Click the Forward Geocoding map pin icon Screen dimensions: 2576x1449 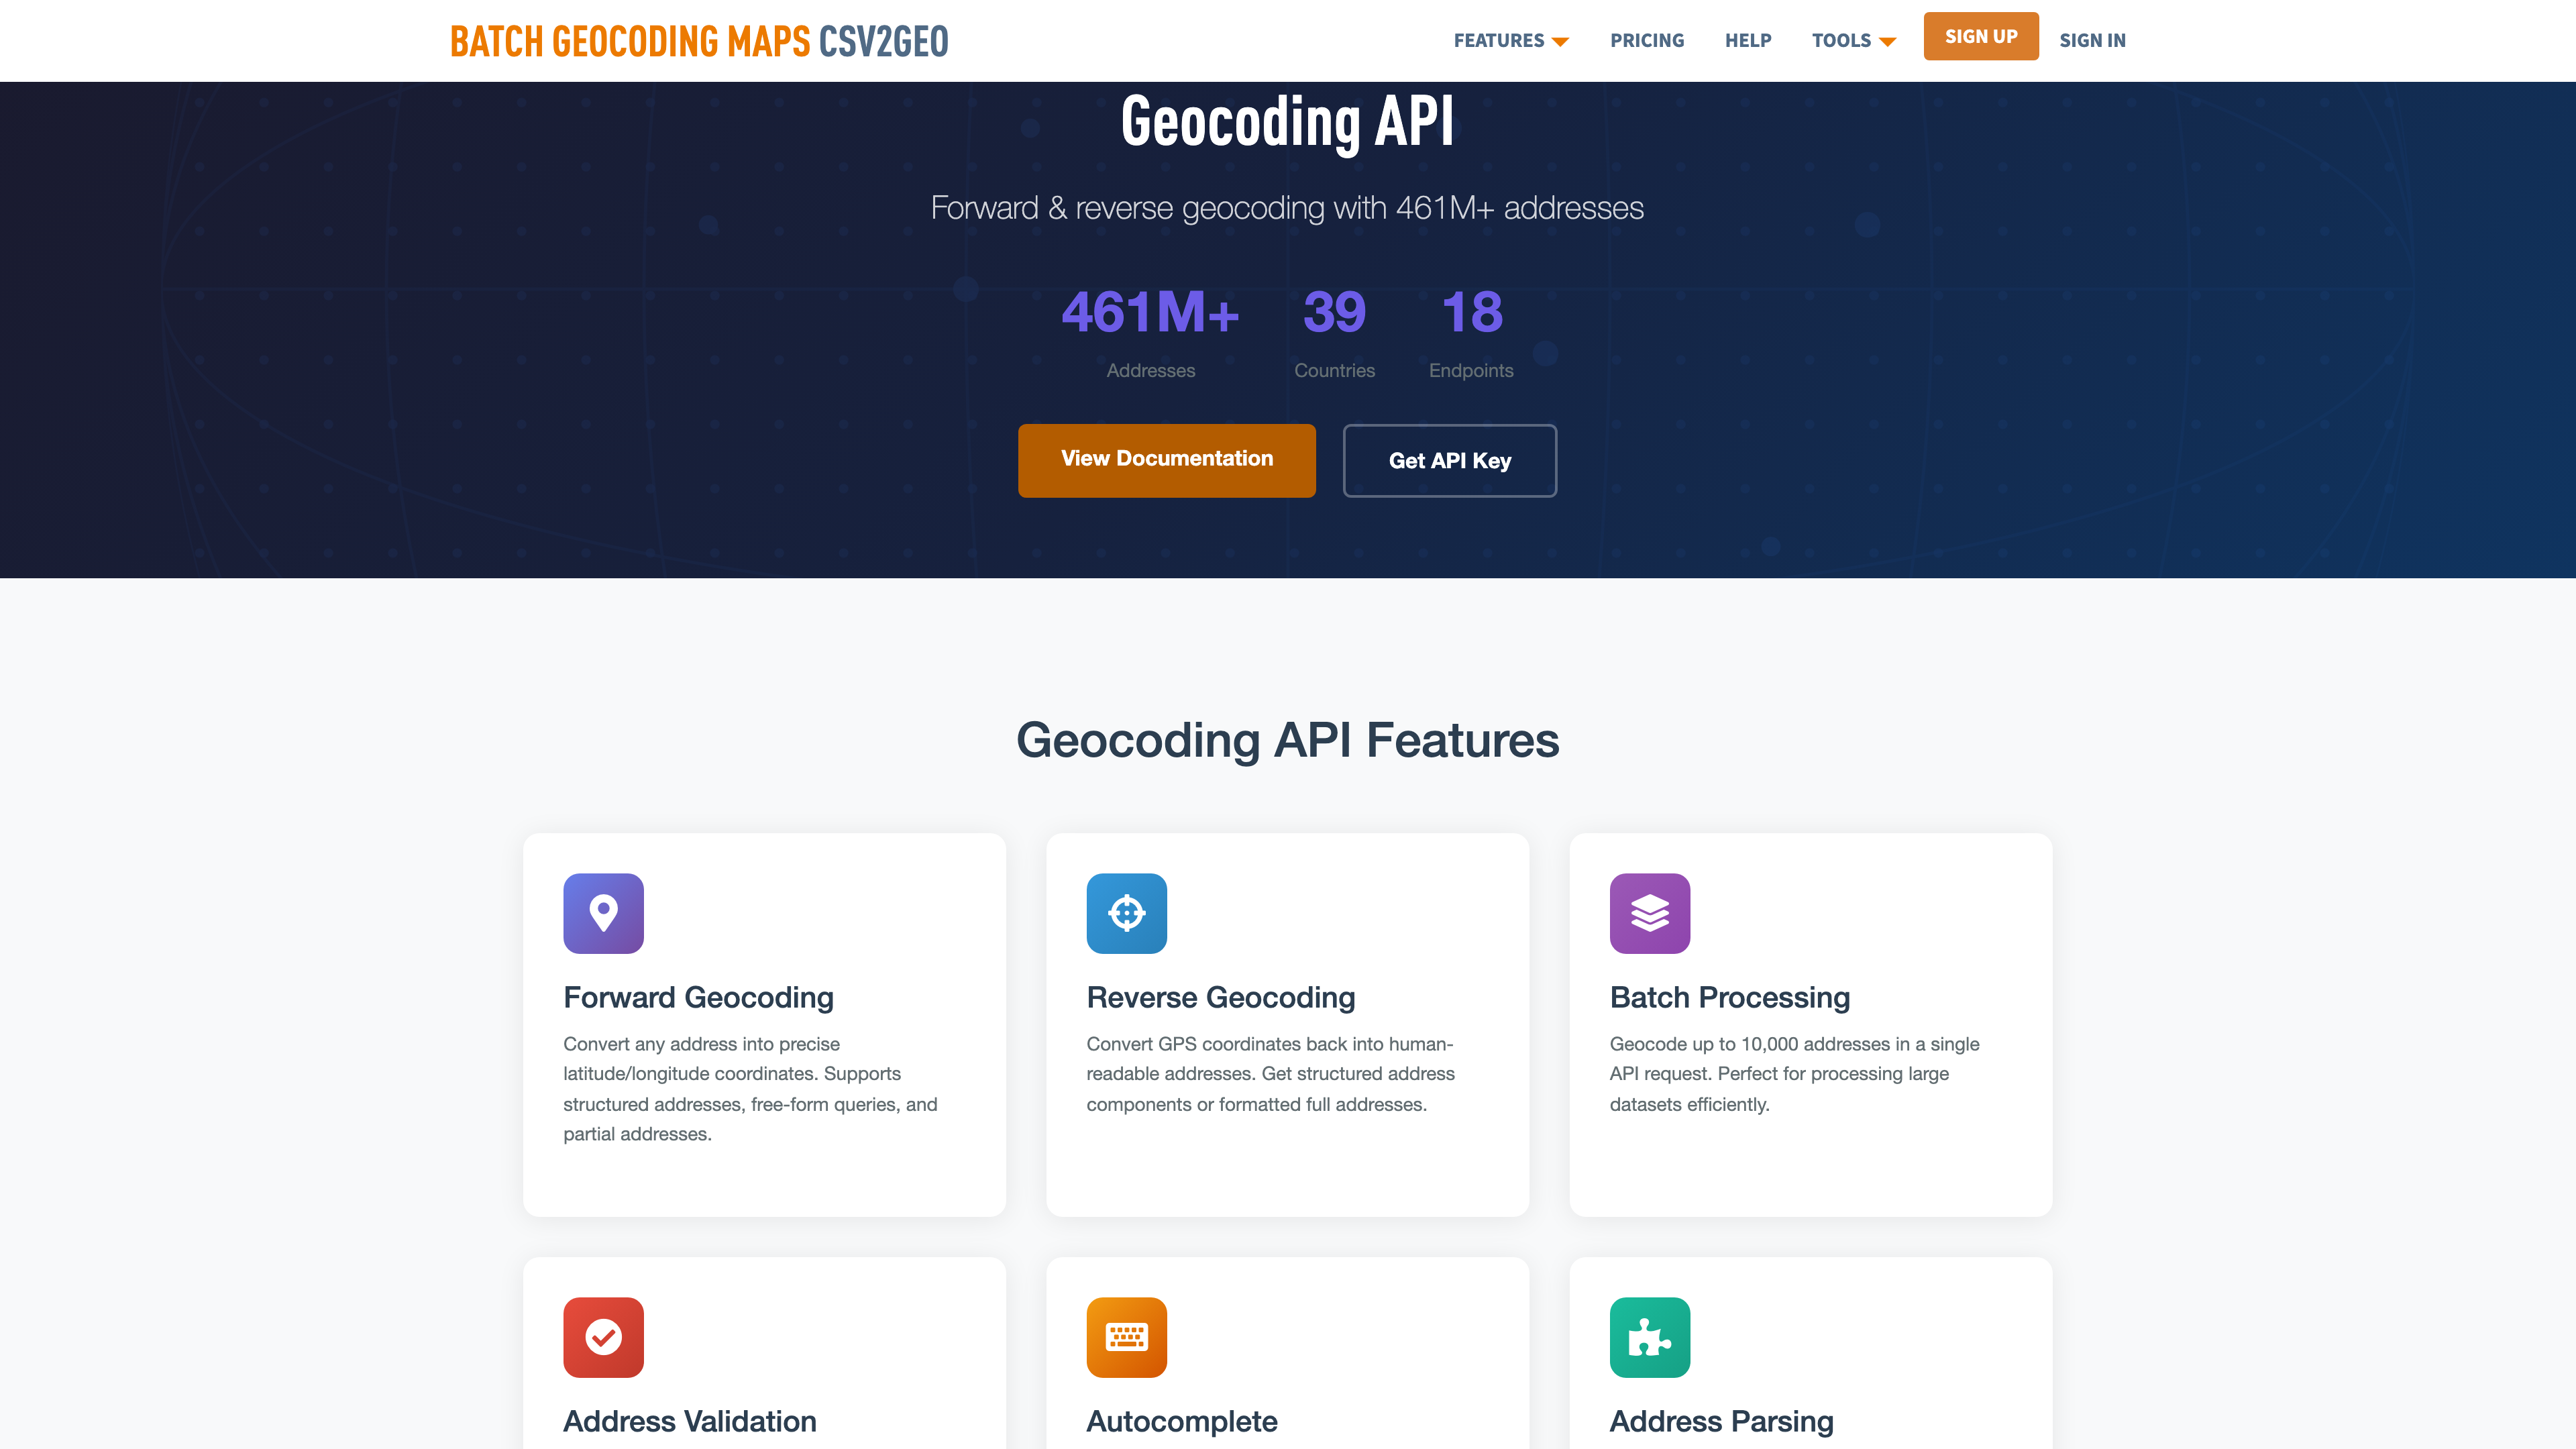tap(603, 913)
